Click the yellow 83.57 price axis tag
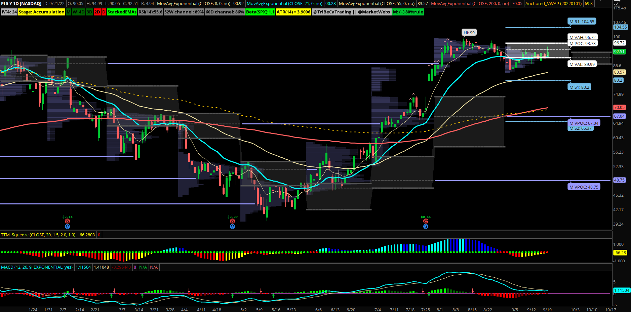This screenshot has height=312, width=631. pos(619,72)
